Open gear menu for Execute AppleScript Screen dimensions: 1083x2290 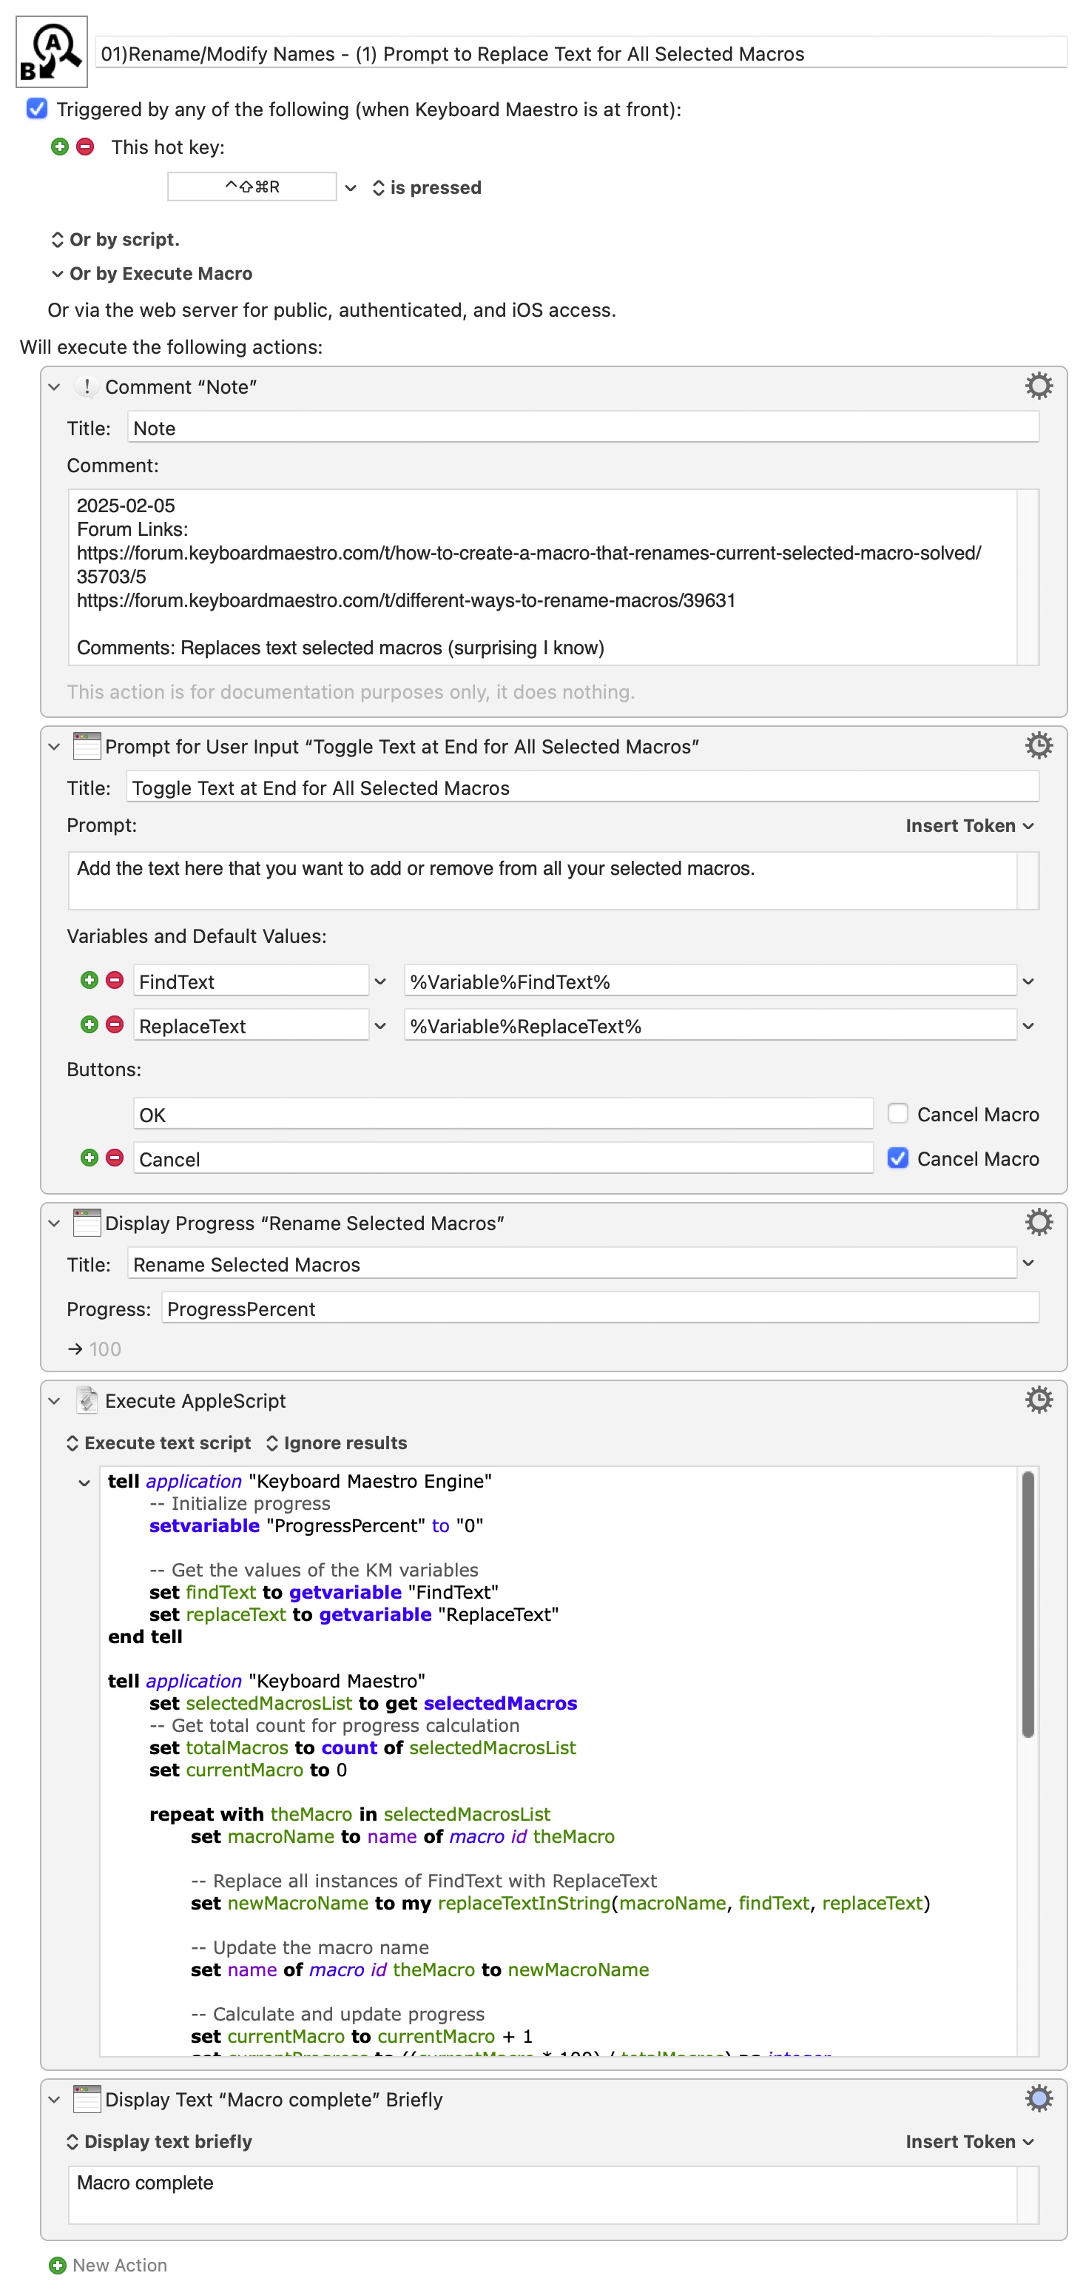click(x=1039, y=1400)
